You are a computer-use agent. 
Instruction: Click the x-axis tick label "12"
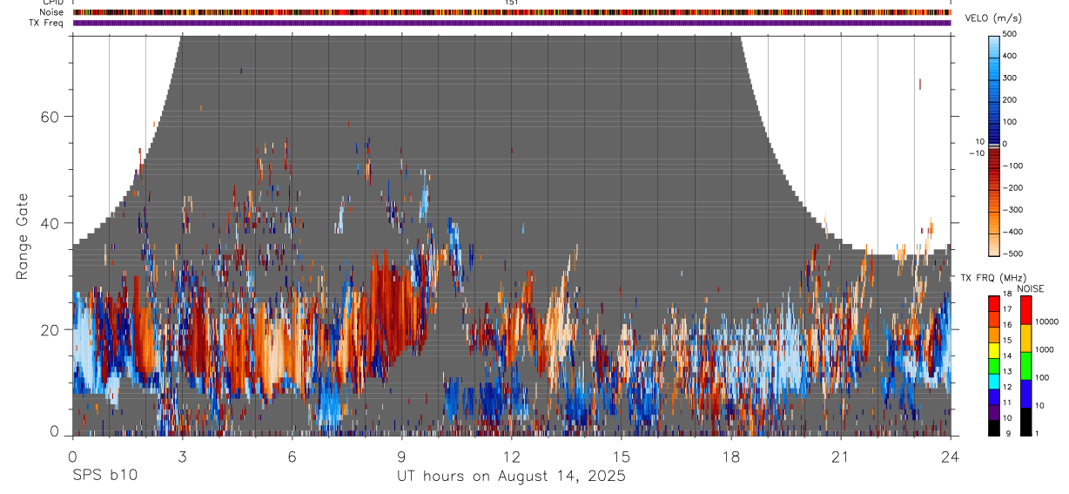511,456
